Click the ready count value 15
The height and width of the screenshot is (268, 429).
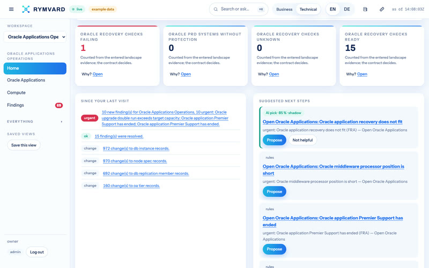350,48
